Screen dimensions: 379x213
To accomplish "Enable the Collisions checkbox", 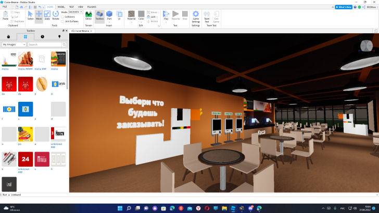I will click(x=63, y=17).
